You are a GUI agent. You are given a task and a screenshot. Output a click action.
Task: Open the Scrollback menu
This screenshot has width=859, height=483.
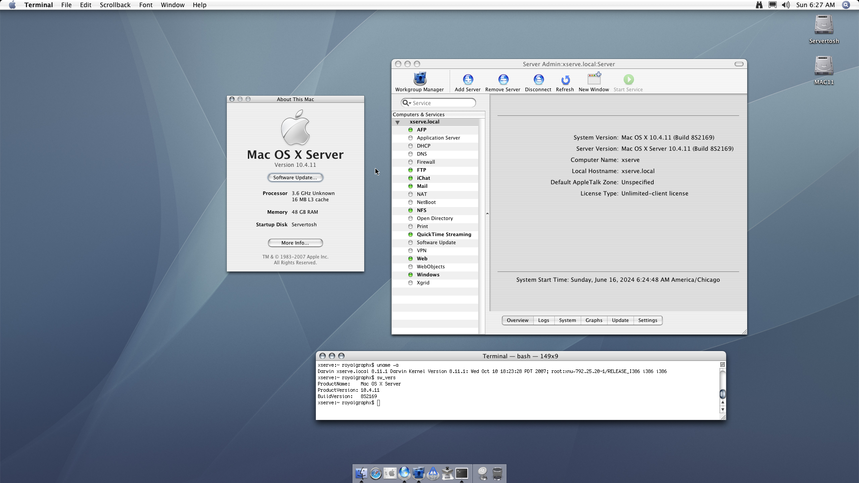click(115, 5)
